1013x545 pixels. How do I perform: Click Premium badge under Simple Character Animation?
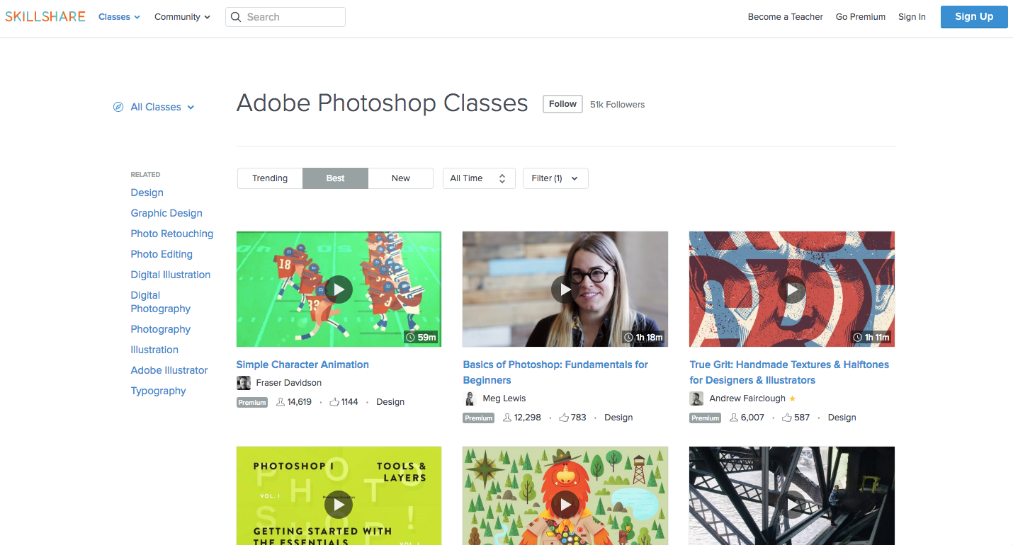(x=252, y=403)
